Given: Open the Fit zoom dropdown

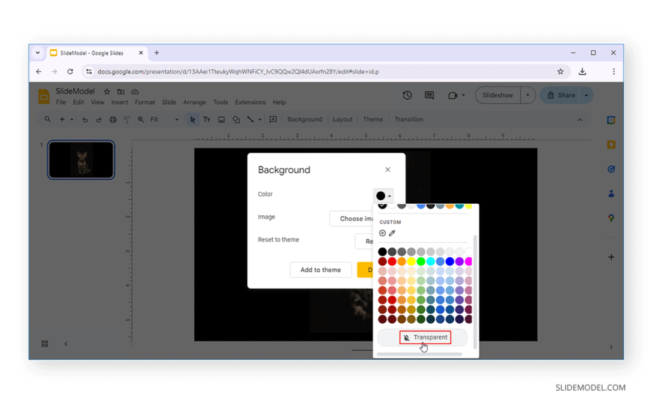Looking at the screenshot, I should point(164,119).
